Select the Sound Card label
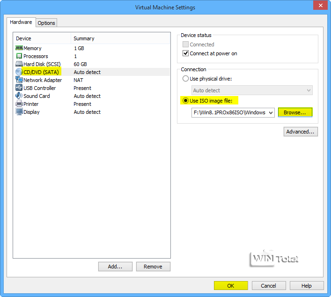The image size is (331, 297). point(37,96)
